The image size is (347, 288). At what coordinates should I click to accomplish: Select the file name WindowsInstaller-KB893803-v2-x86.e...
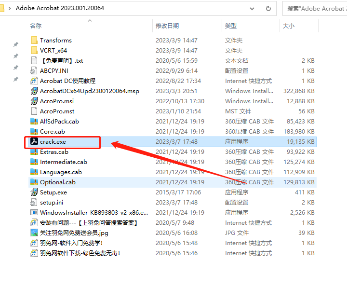tap(94, 213)
